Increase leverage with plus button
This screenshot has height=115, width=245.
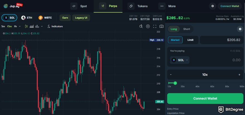coord(239,75)
